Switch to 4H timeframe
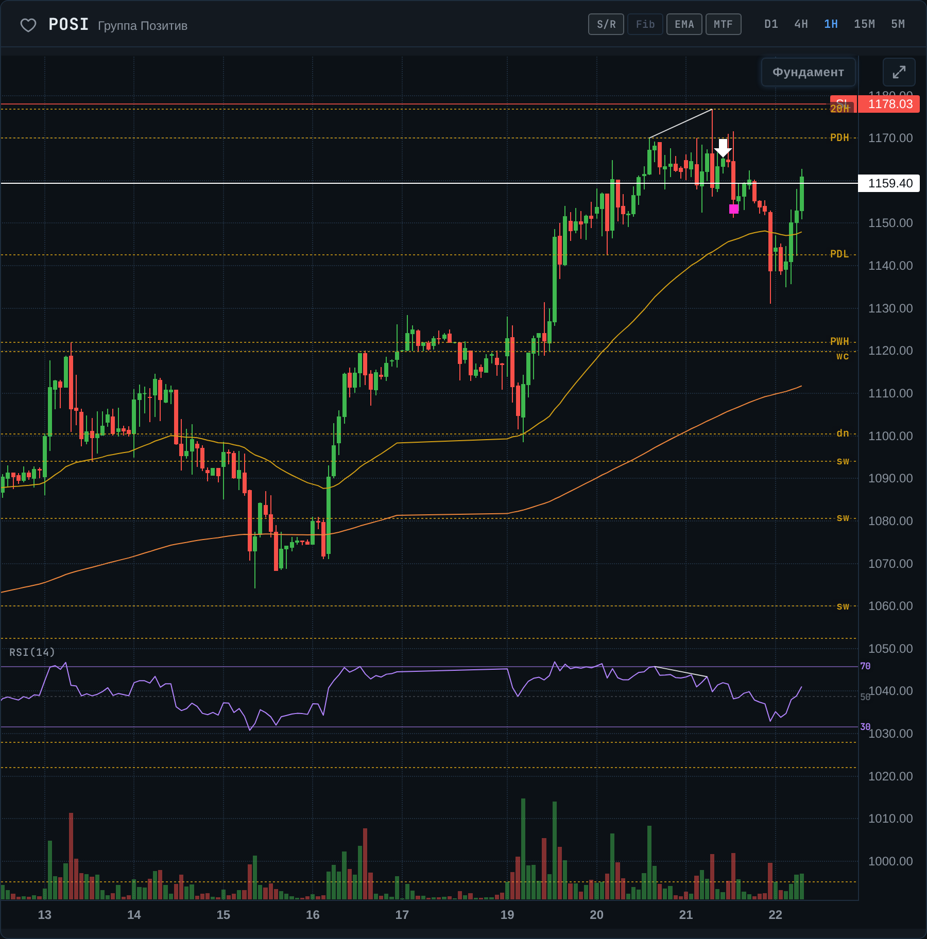This screenshot has height=939, width=927. pos(801,24)
